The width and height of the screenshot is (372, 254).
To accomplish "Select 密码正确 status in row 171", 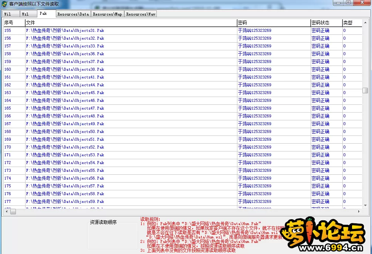I will coord(320,155).
